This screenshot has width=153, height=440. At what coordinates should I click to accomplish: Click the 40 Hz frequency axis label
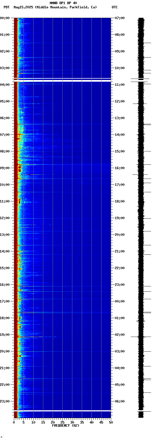tap(91, 422)
